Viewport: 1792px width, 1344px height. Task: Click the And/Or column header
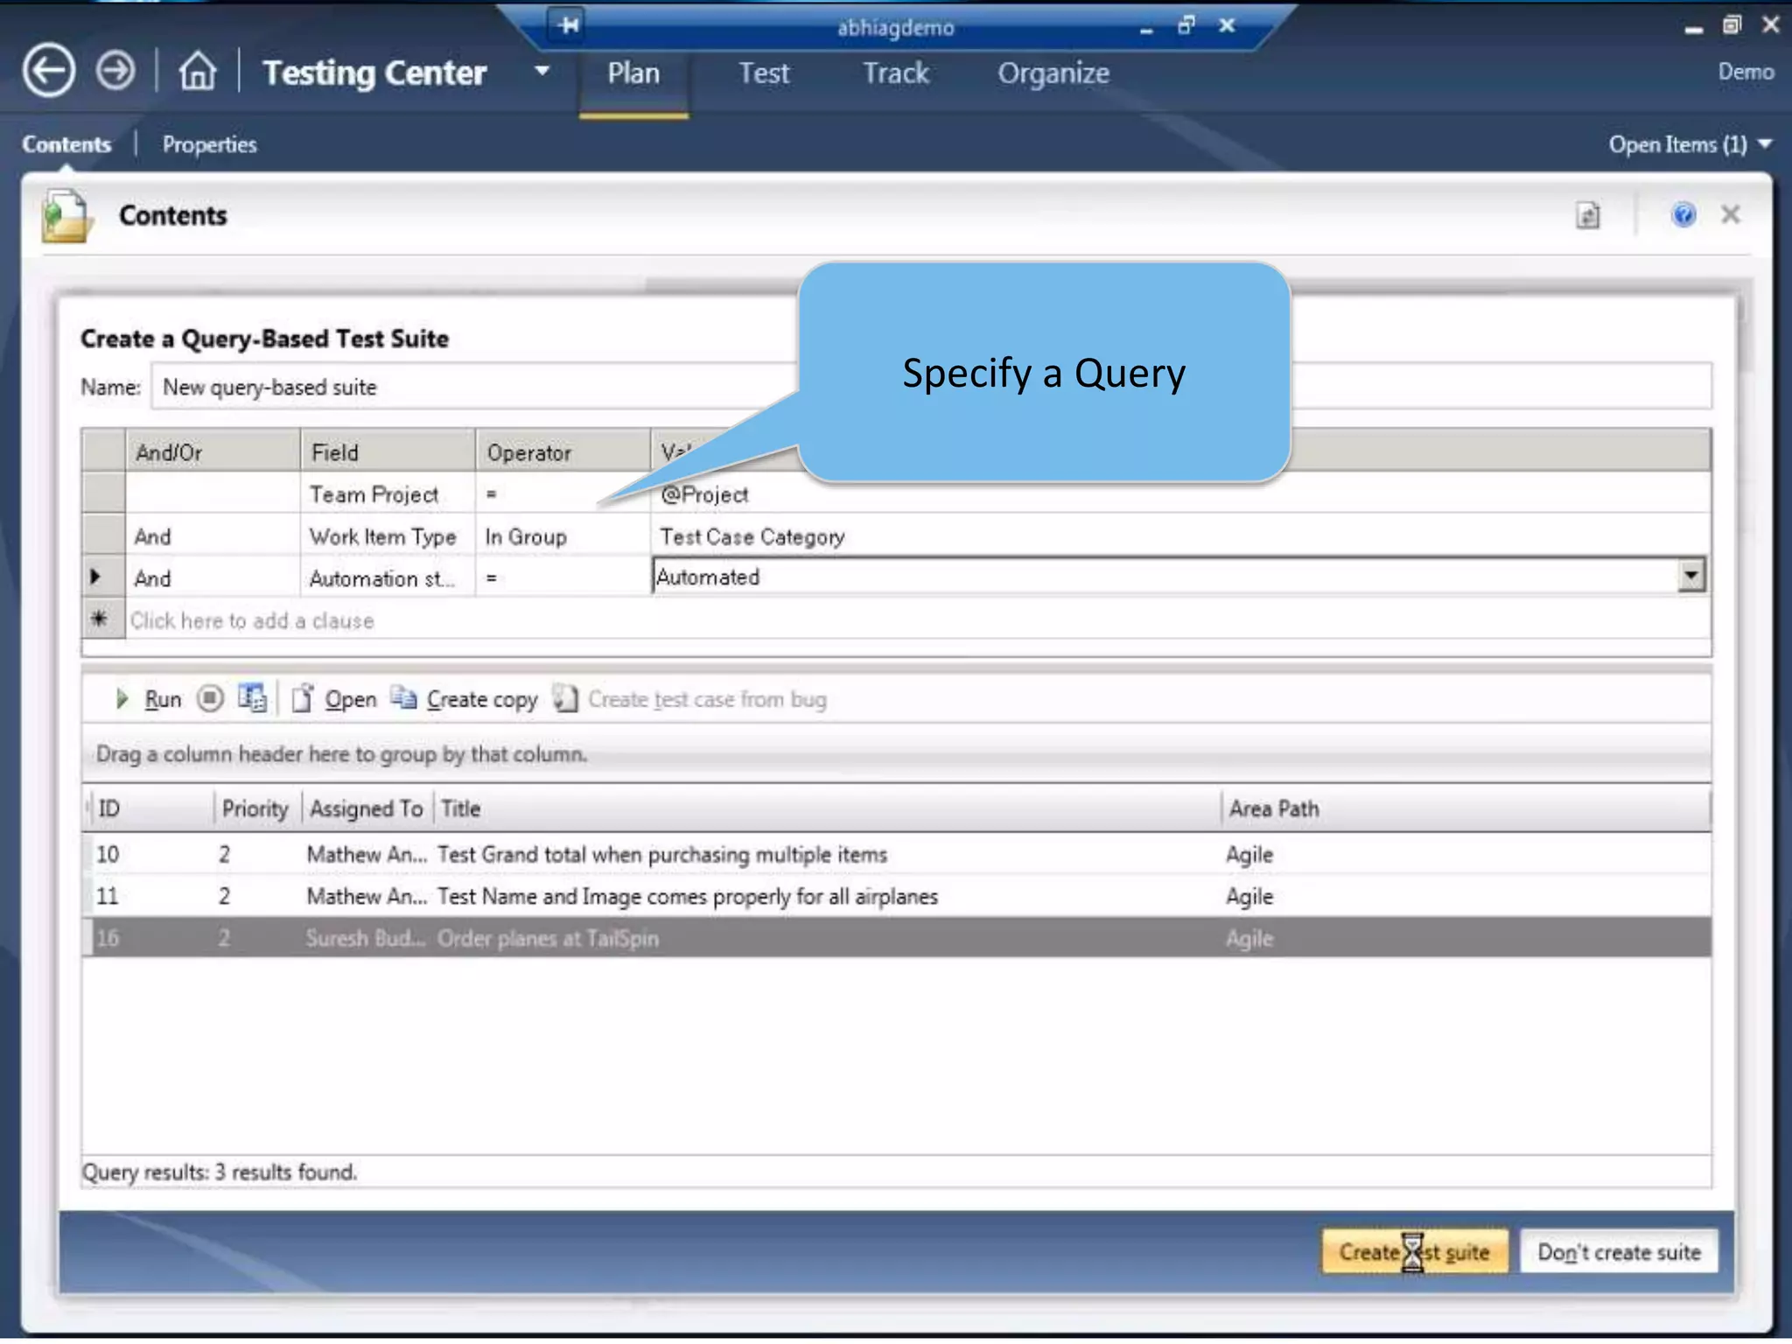[x=213, y=452]
